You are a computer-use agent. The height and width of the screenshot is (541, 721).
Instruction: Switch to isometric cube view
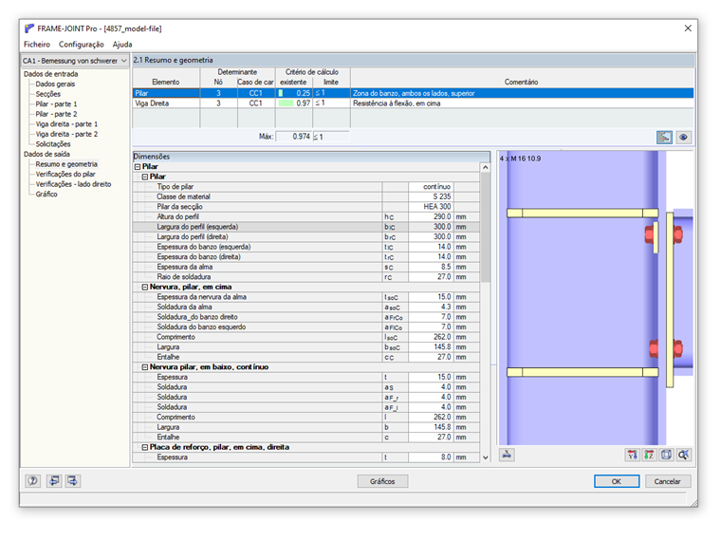pyautogui.click(x=666, y=455)
